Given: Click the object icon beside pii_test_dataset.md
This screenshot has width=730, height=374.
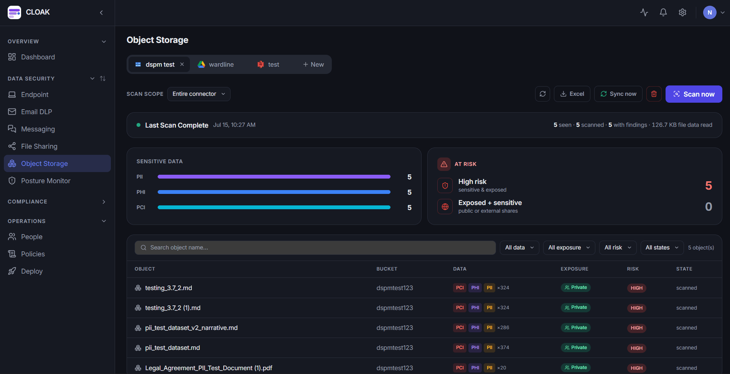Looking at the screenshot, I should tap(138, 348).
